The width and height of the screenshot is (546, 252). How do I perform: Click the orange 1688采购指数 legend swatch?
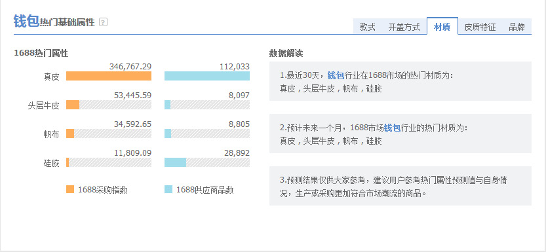click(70, 189)
